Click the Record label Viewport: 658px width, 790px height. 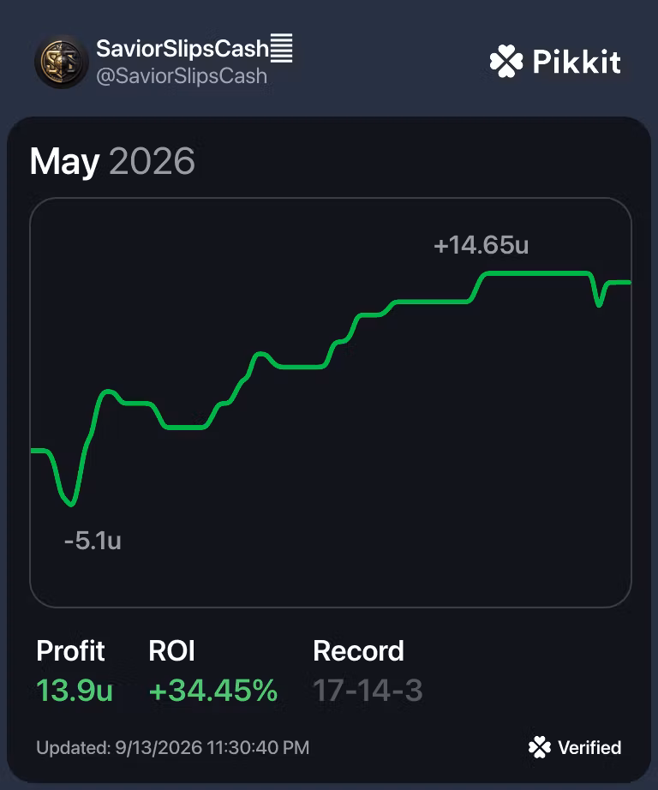(x=358, y=651)
